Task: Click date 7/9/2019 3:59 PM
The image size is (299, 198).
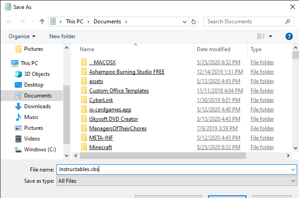Action: (217, 128)
